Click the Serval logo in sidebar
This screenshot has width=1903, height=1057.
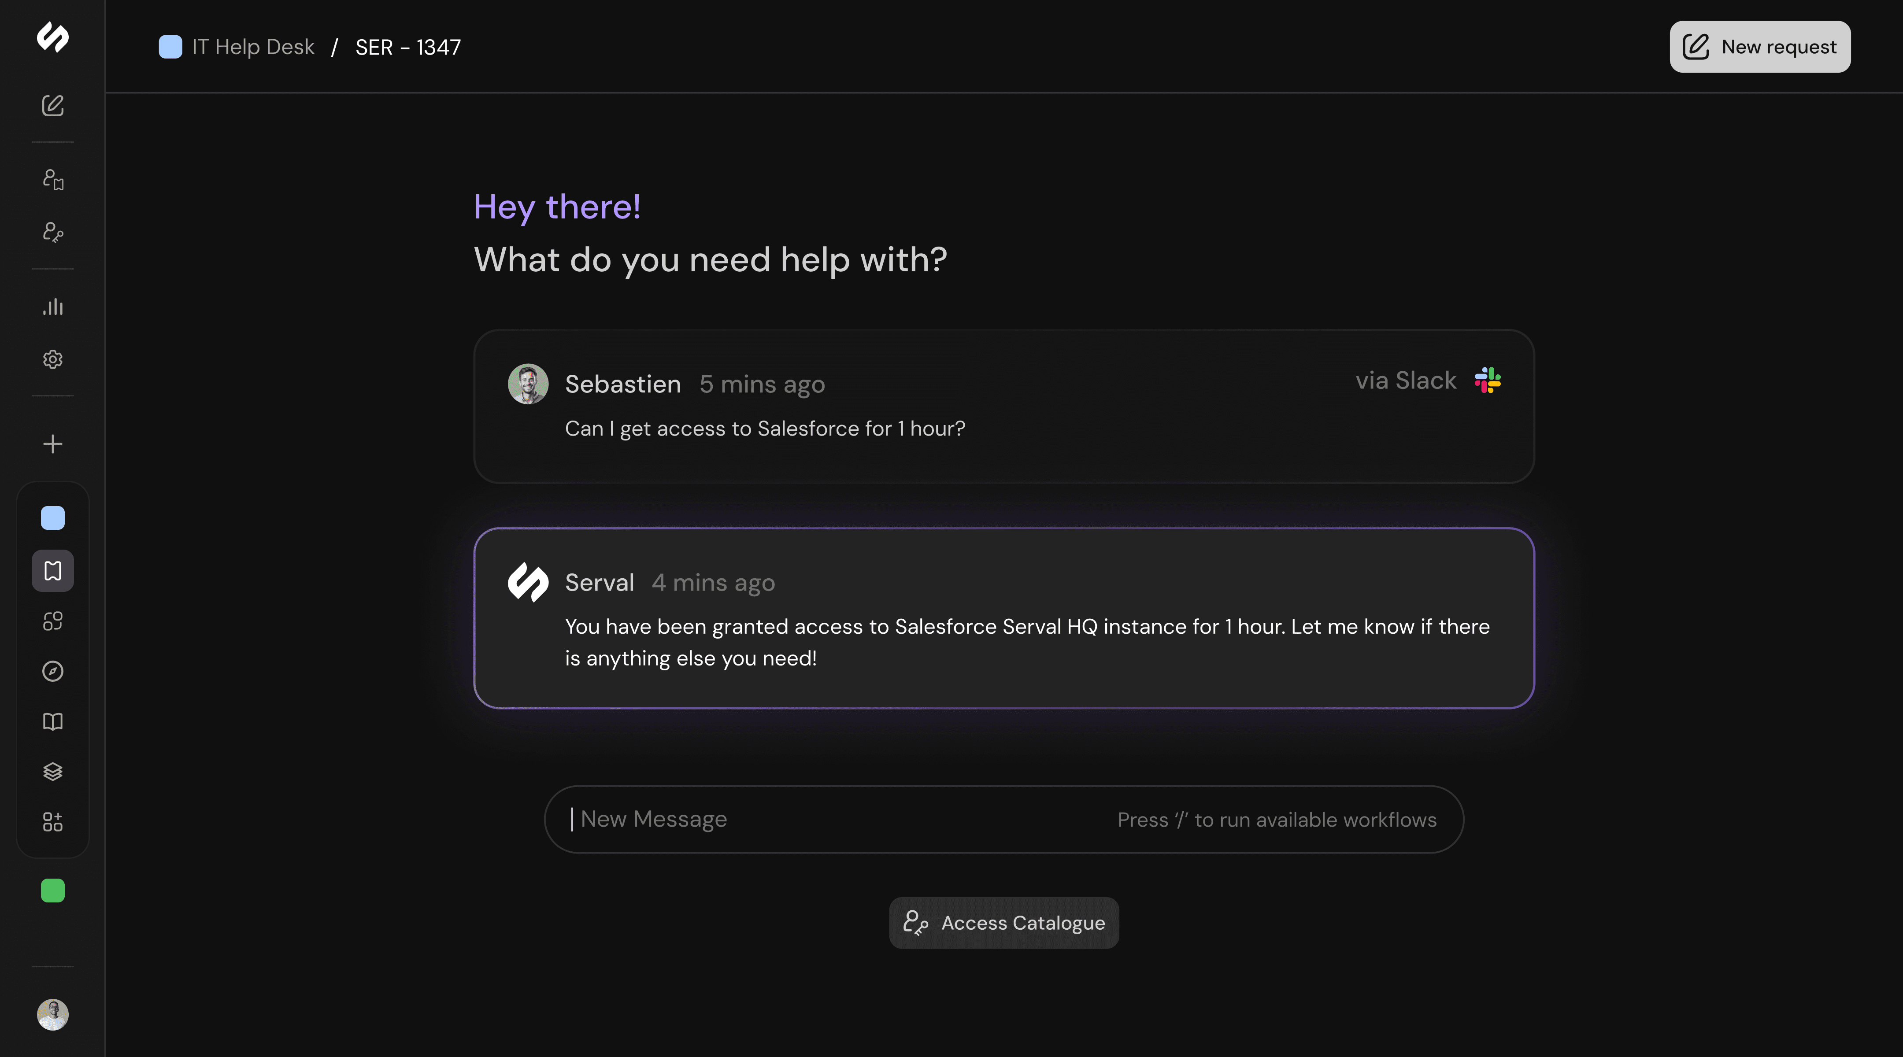52,37
